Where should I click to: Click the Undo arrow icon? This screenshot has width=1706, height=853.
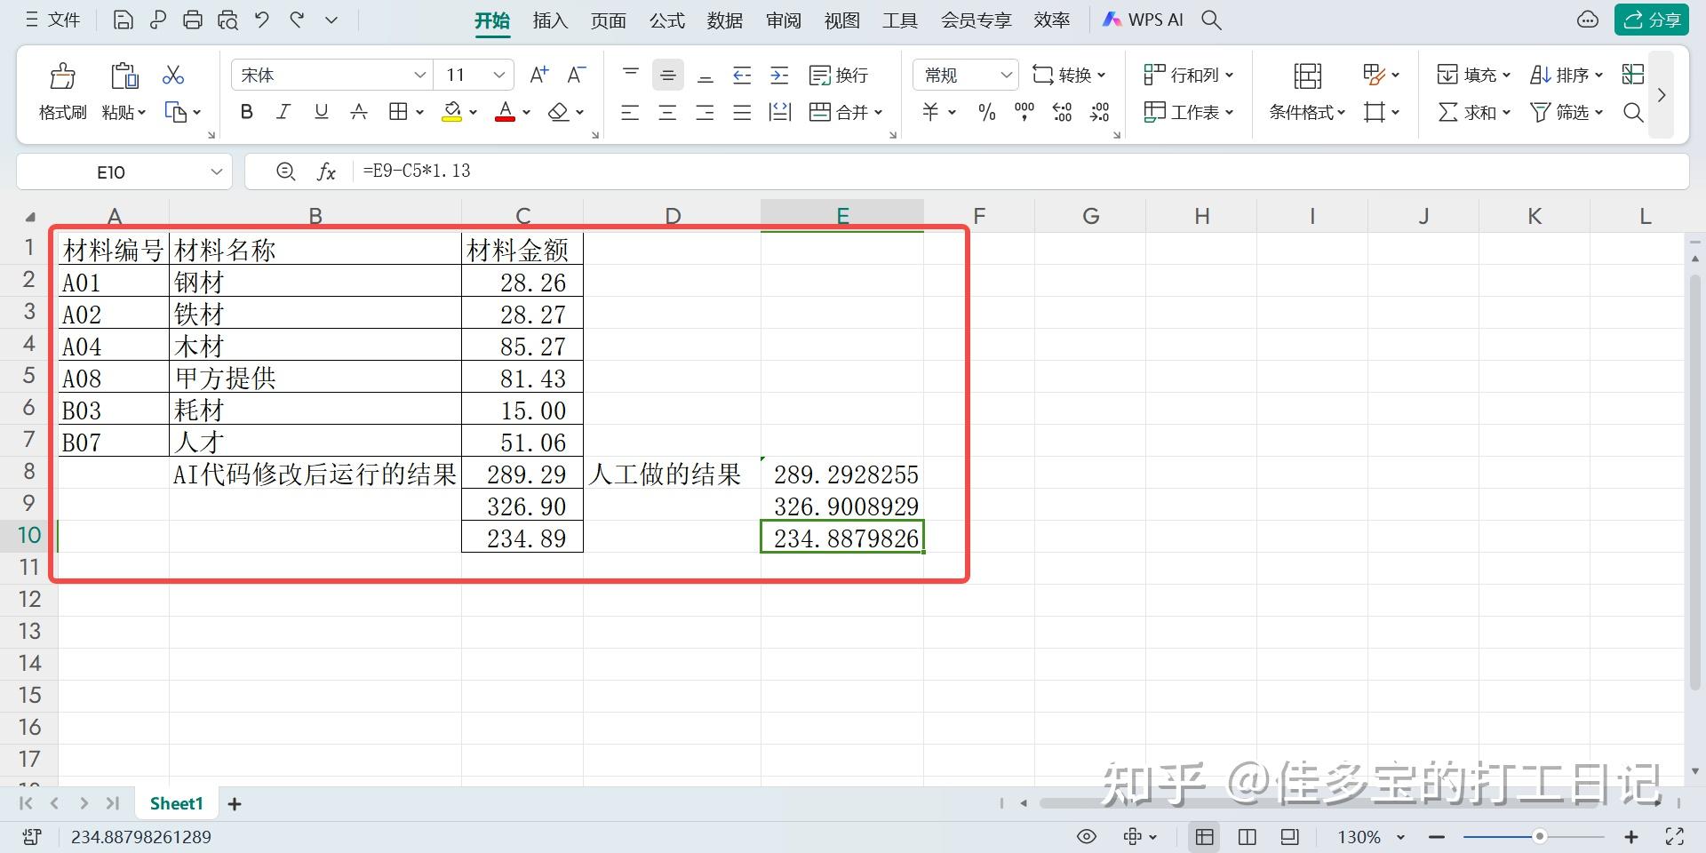click(261, 20)
